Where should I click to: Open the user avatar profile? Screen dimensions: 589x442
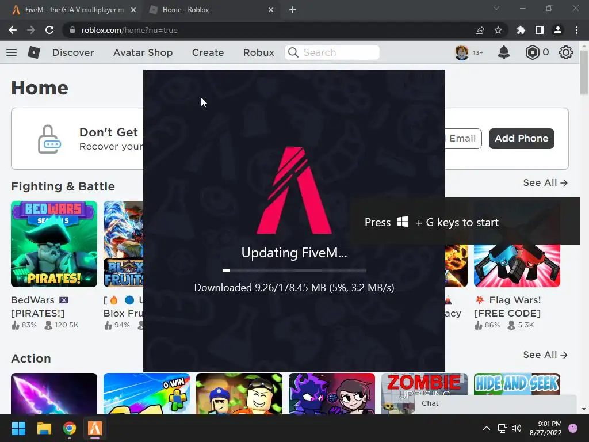[462, 52]
